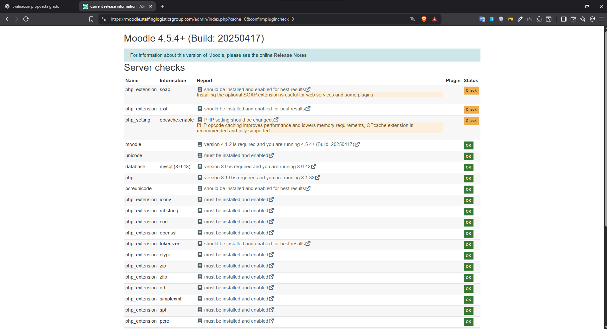The width and height of the screenshot is (607, 329).
Task: Open the hamburger main menu
Action: [x=602, y=19]
